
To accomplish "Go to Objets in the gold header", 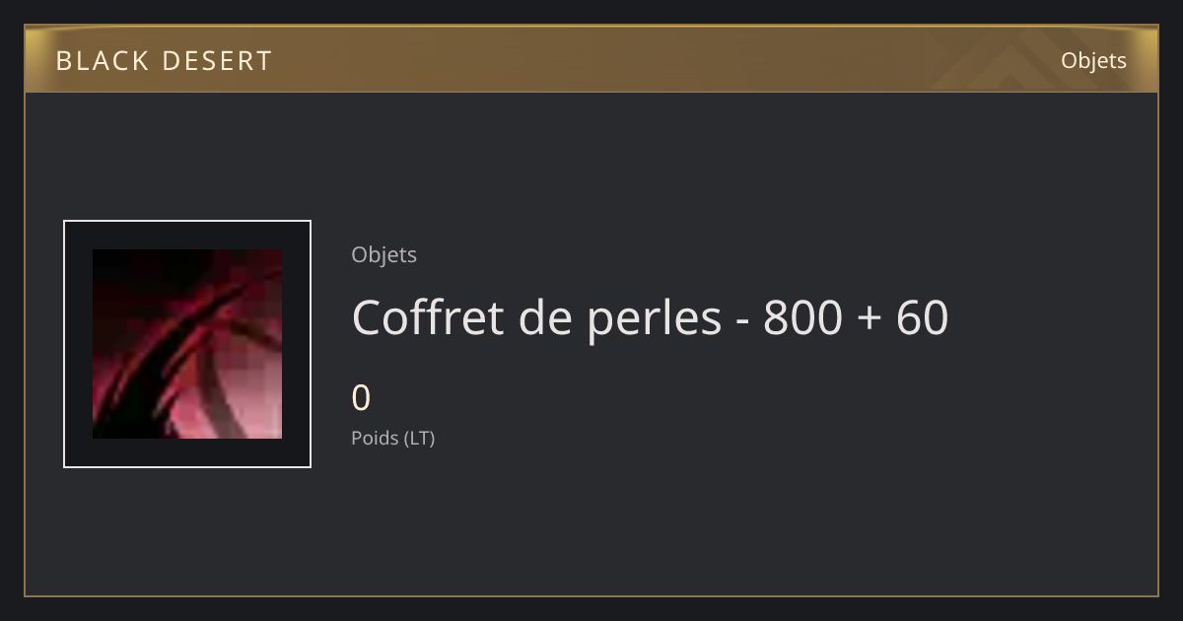I will tap(1093, 60).
